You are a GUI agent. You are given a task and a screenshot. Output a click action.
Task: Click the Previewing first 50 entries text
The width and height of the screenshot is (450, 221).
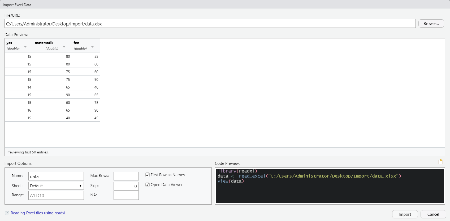point(28,152)
